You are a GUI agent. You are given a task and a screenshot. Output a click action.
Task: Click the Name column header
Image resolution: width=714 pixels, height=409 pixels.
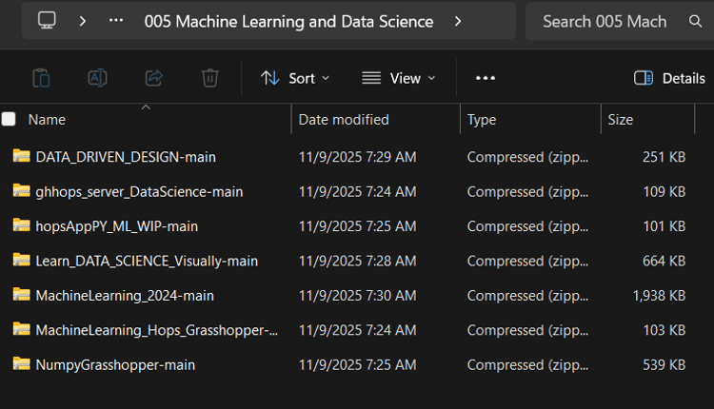pos(48,120)
